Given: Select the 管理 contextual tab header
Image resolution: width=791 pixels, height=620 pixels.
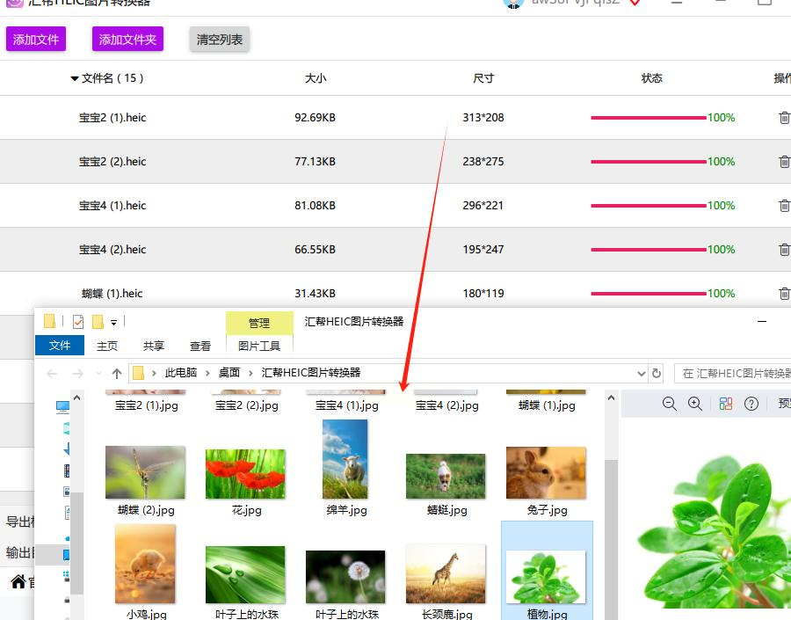Looking at the screenshot, I should 259,323.
